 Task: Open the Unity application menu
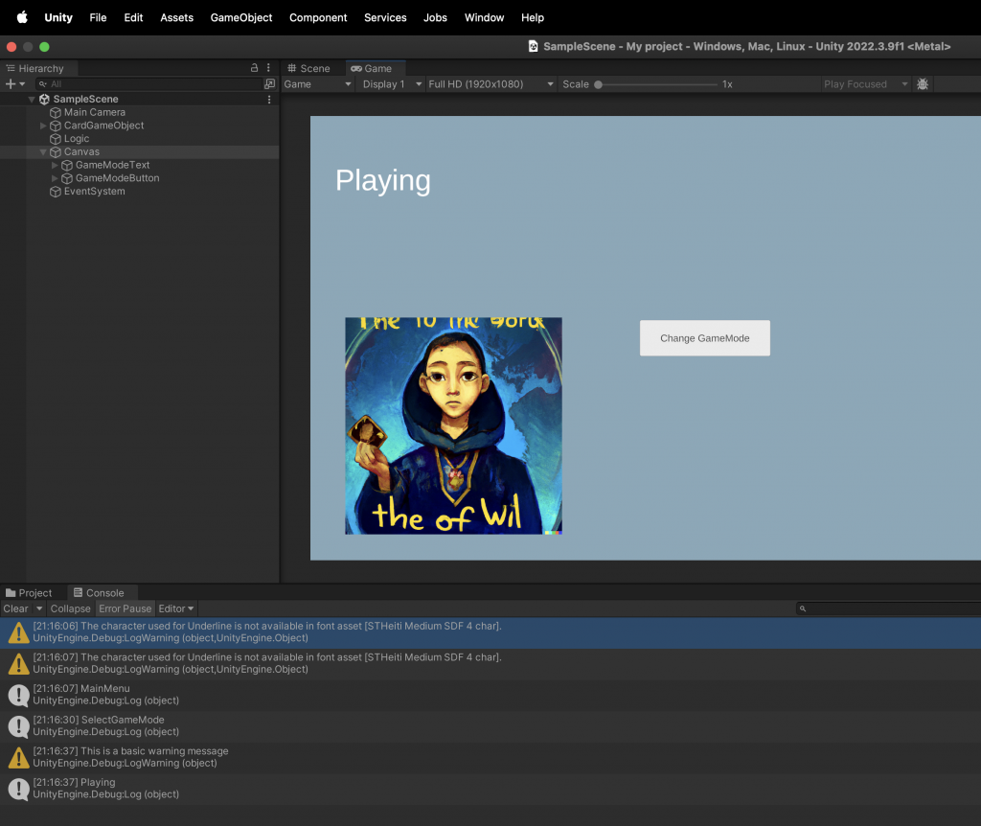pos(58,17)
